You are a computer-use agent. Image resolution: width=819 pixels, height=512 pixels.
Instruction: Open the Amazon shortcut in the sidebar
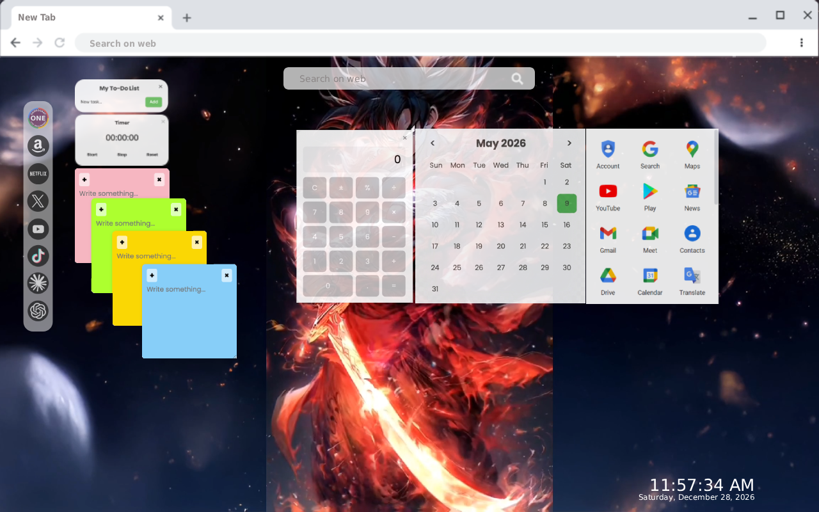click(38, 146)
